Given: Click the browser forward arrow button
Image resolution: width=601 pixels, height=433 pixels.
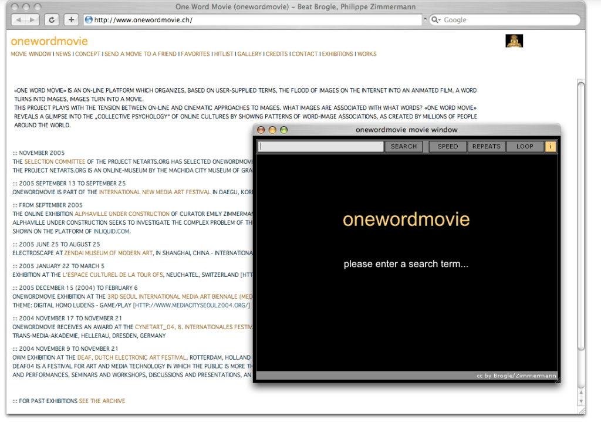Looking at the screenshot, I should pyautogui.click(x=32, y=20).
